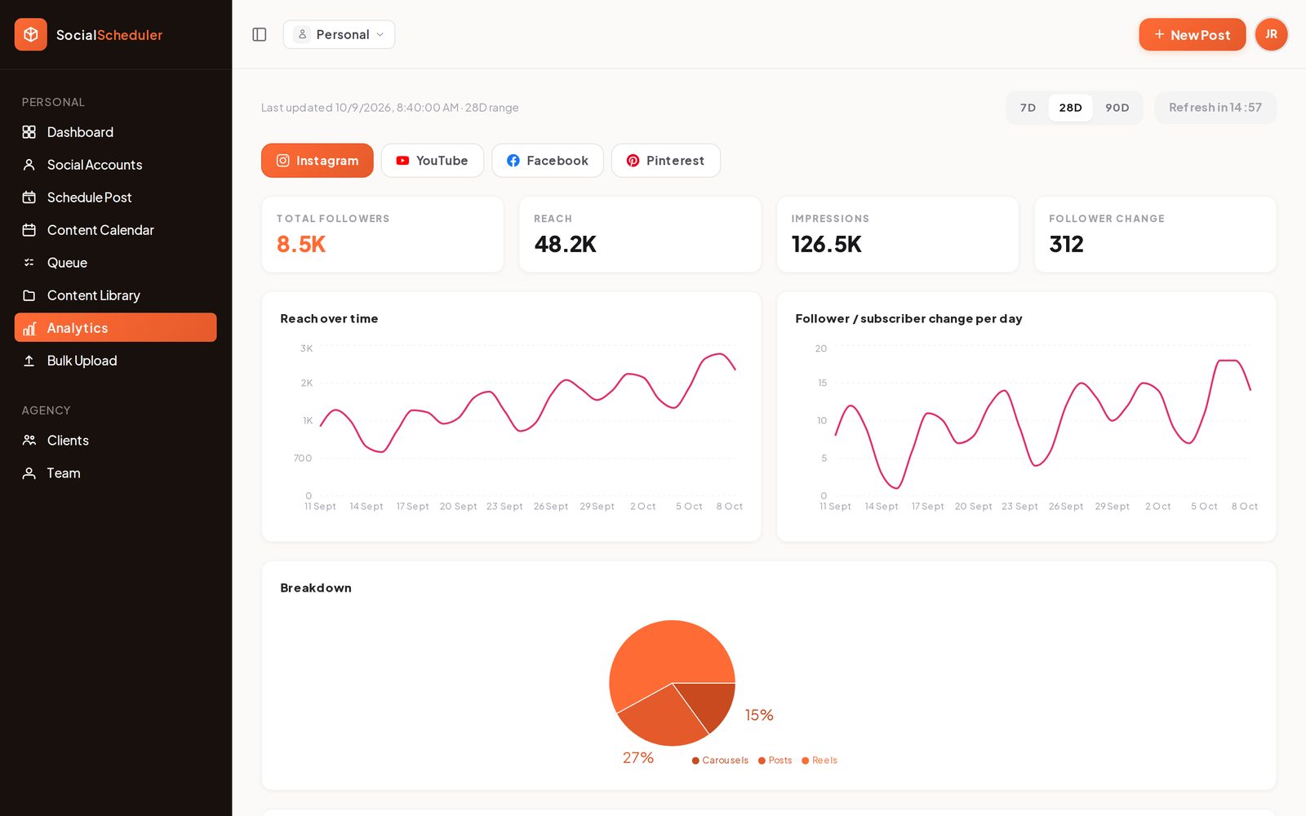Click the Total Followers 8.5K card
The image size is (1306, 816).
pyautogui.click(x=383, y=234)
